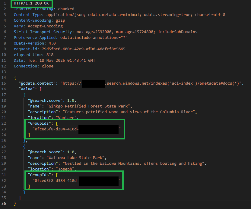Click the Connection: close header line

(33, 66)
